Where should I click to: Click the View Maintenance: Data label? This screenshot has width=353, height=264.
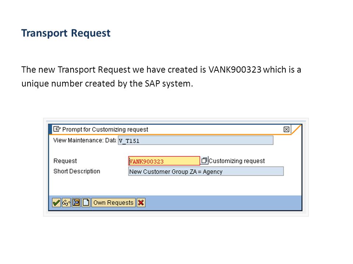(x=85, y=140)
